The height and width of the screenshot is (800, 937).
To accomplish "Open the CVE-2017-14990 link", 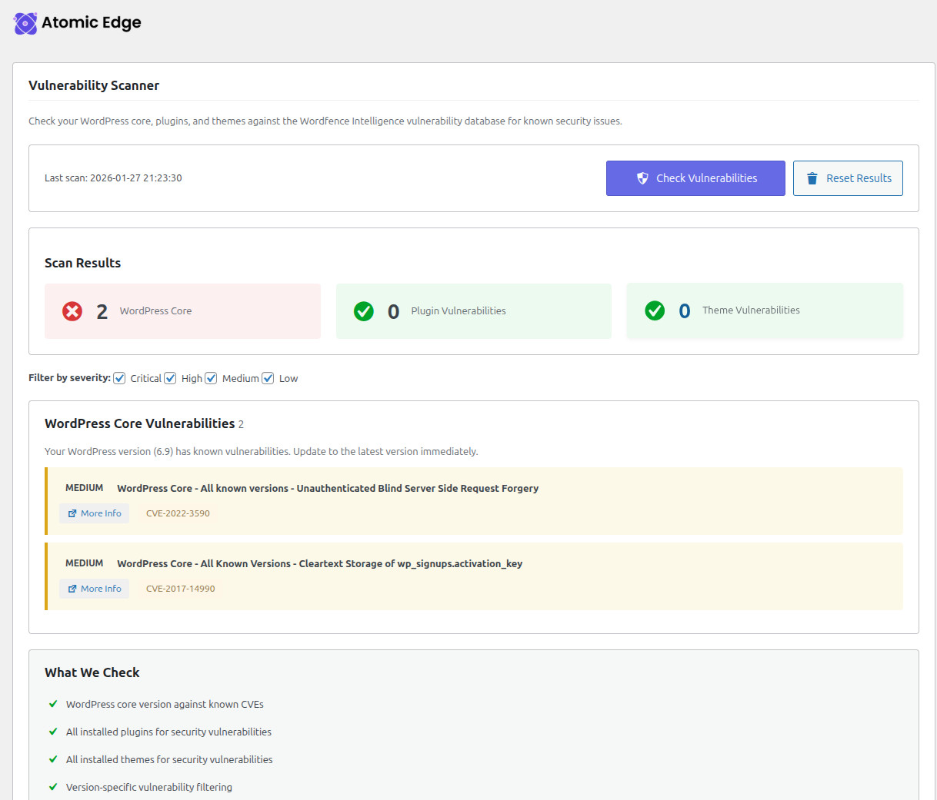I will (x=180, y=588).
